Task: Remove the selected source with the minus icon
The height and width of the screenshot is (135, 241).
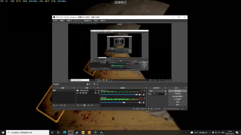Action: coord(81,105)
